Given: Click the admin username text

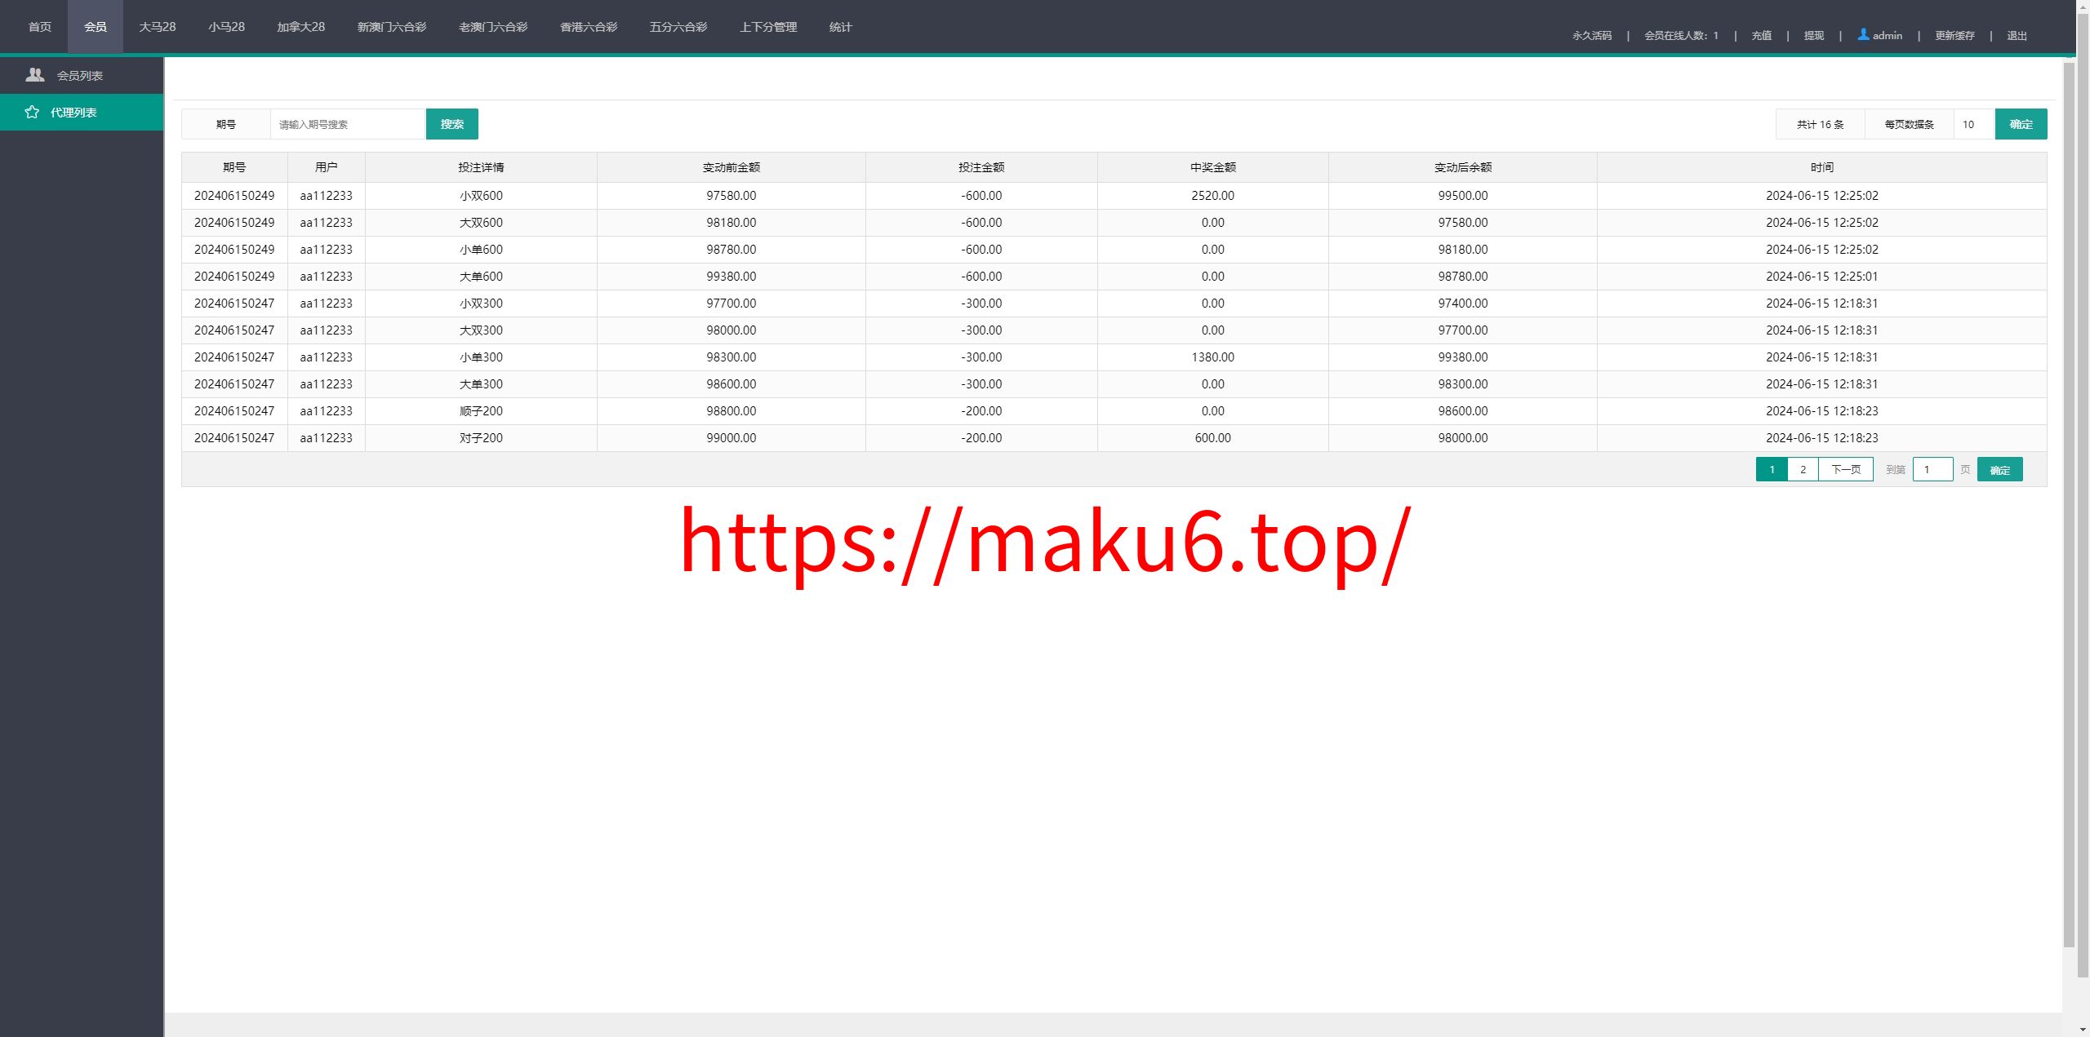Looking at the screenshot, I should [x=1887, y=35].
